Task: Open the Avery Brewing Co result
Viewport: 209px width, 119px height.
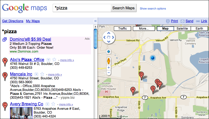Action: click(x=26, y=104)
